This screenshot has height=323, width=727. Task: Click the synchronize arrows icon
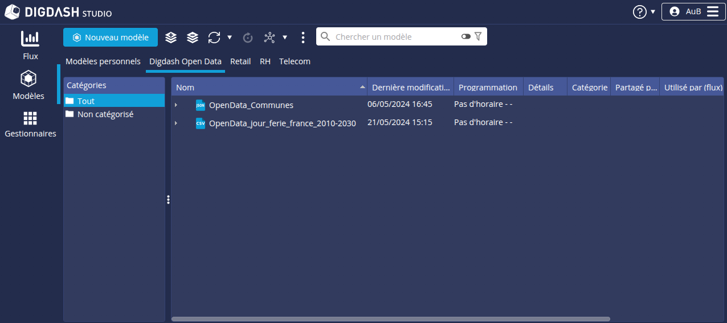(x=214, y=38)
